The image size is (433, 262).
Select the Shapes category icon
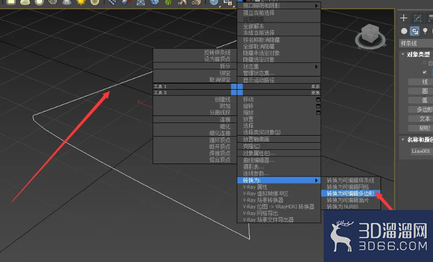(x=414, y=31)
